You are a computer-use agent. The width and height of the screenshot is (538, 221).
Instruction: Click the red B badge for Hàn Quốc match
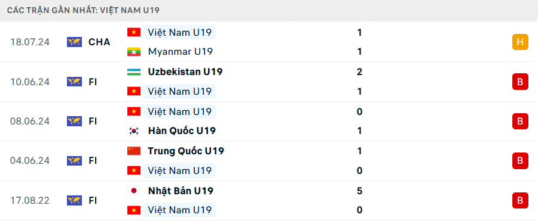pos(520,121)
